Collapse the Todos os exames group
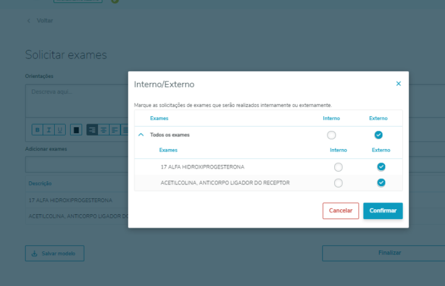Viewport: 445px width, 286px height. [141, 134]
